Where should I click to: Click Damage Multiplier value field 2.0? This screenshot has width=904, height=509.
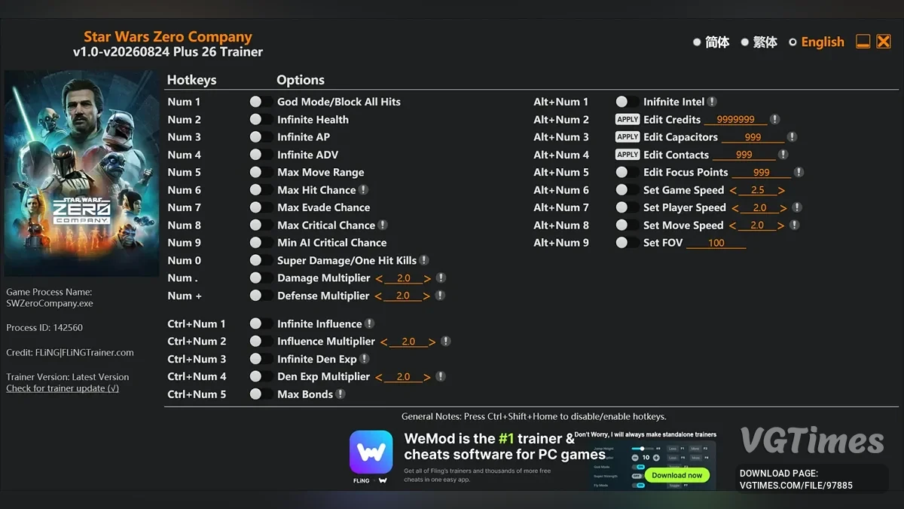403,278
